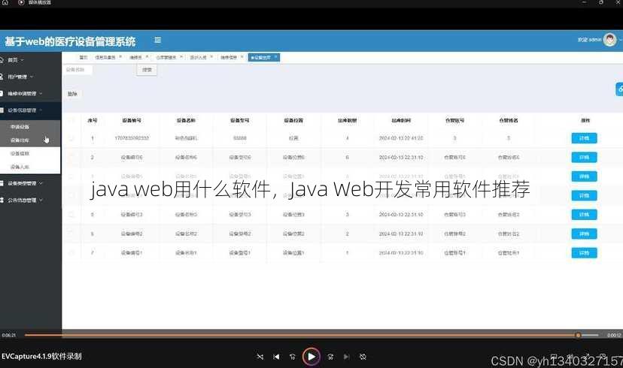Tick the checkbox for table row 7
The image size is (623, 368).
pos(71,252)
